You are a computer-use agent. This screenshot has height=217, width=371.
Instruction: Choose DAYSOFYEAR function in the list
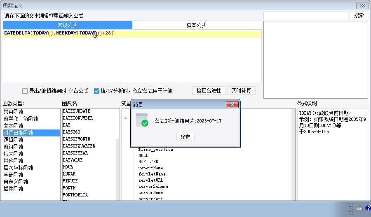pyautogui.click(x=75, y=153)
